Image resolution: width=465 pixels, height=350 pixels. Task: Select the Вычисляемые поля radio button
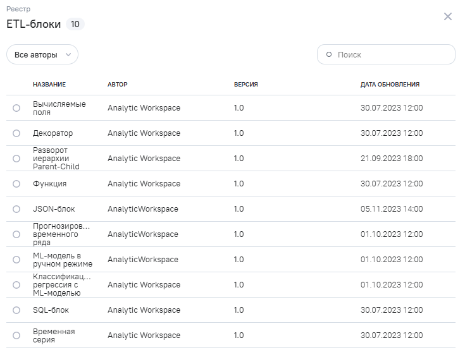click(x=16, y=108)
